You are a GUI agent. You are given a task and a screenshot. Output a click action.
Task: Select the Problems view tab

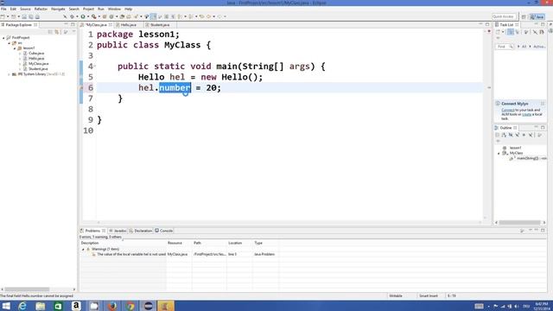(92, 231)
